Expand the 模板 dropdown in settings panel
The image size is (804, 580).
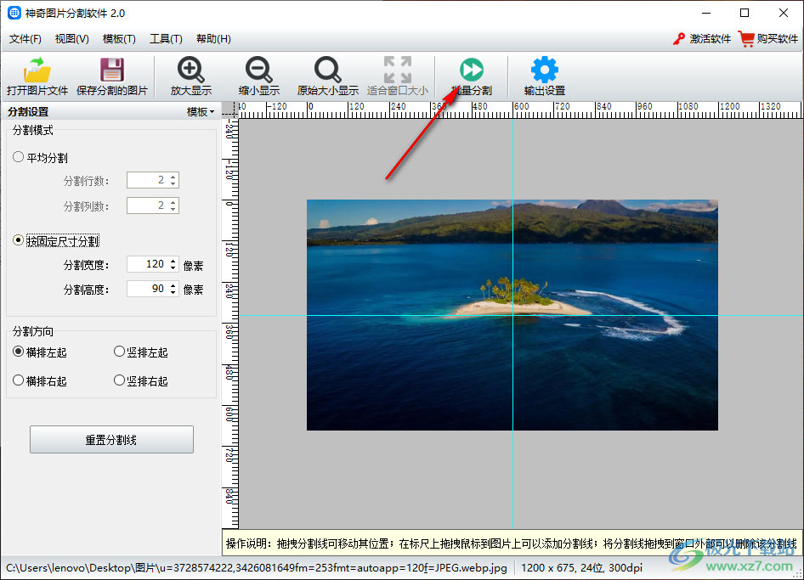(x=201, y=112)
